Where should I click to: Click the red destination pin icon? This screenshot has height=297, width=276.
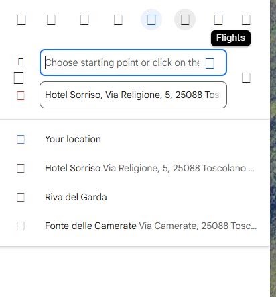point(21,95)
